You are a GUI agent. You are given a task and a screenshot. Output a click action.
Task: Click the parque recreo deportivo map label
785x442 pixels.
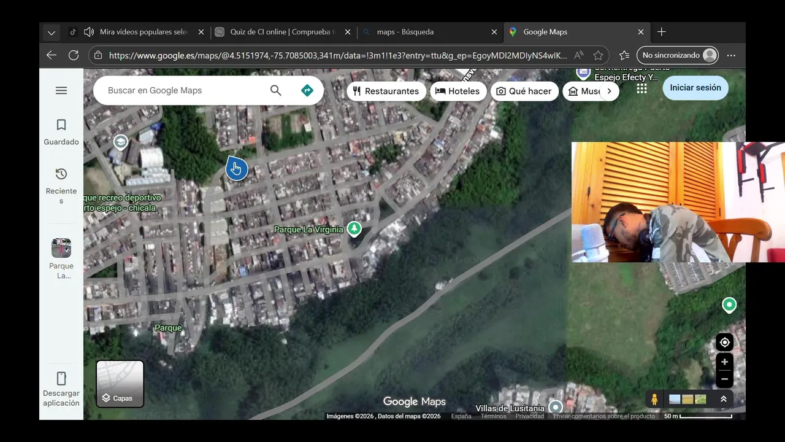pyautogui.click(x=123, y=203)
